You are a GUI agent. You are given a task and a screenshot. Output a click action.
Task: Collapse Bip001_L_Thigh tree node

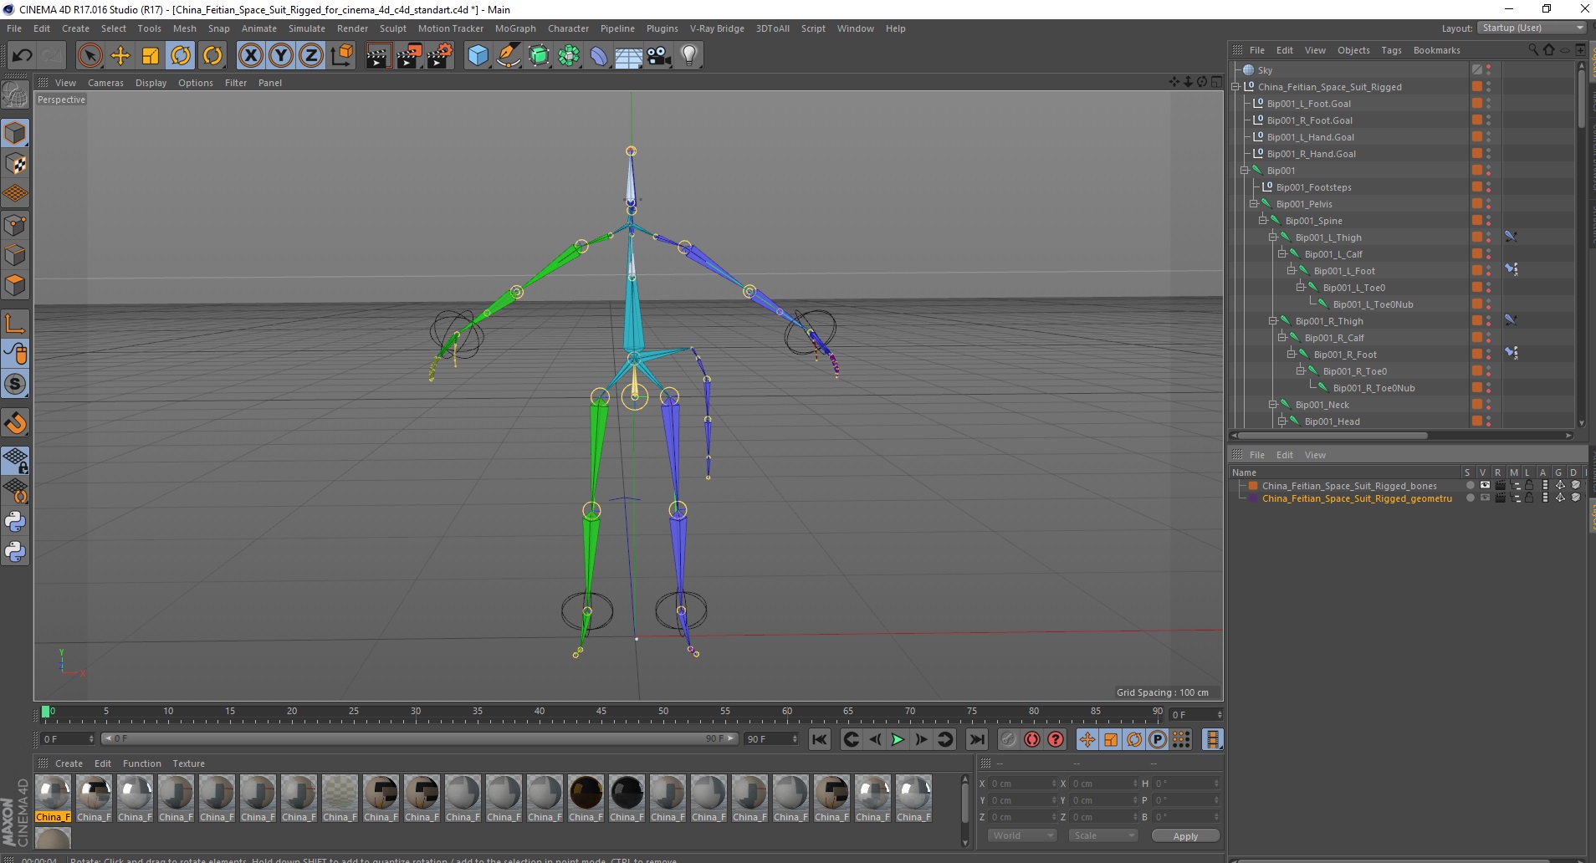coord(1271,237)
